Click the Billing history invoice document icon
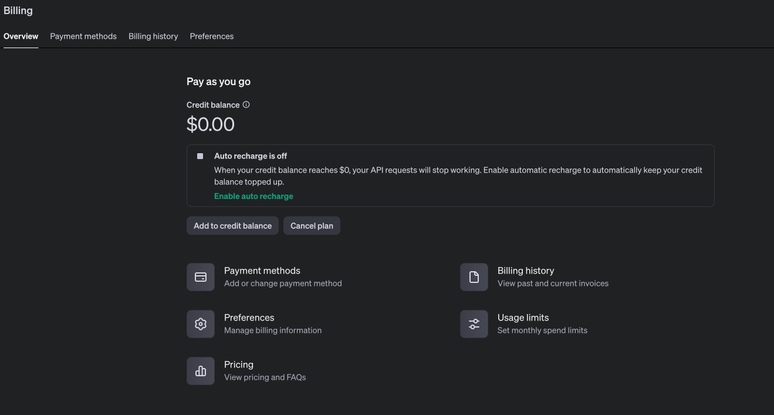The width and height of the screenshot is (774, 415). point(474,276)
